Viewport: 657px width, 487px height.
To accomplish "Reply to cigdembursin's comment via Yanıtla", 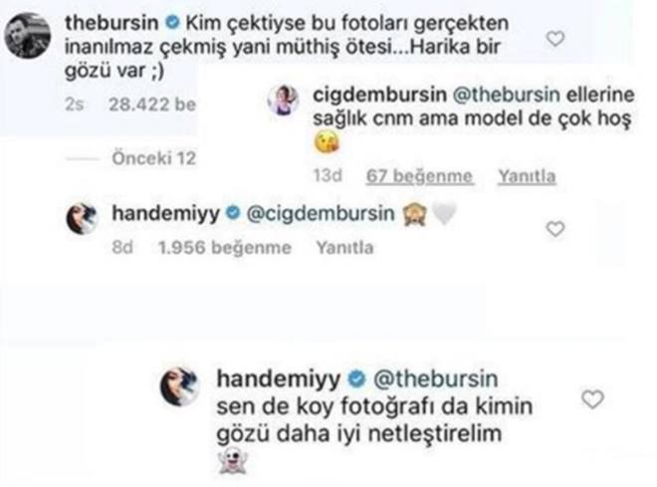I will [x=527, y=176].
